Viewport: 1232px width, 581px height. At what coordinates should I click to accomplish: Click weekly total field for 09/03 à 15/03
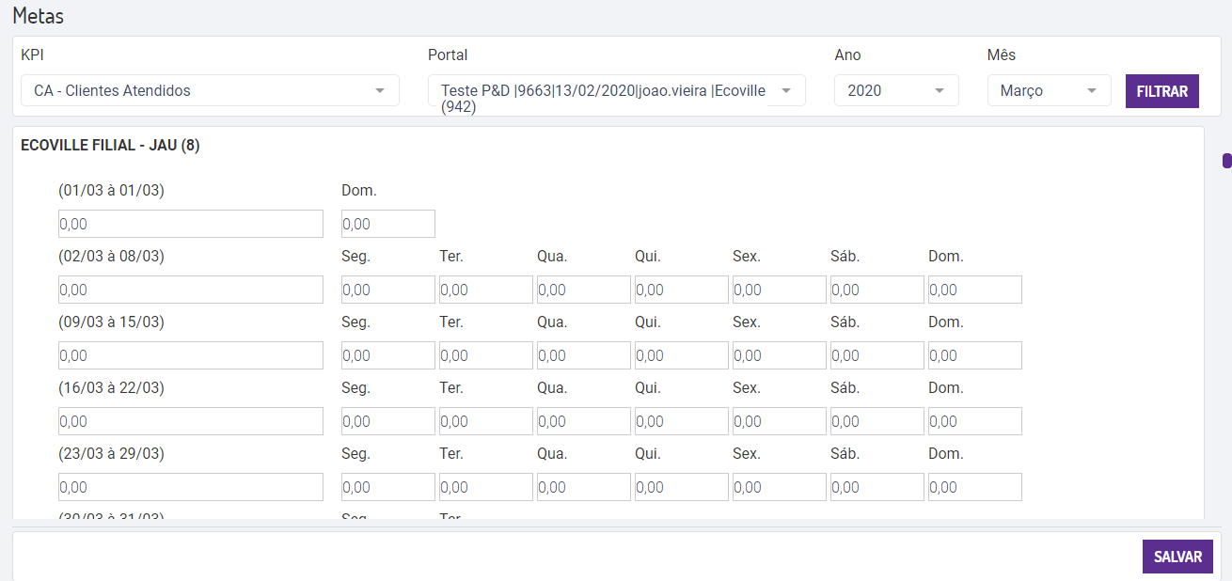(x=191, y=355)
